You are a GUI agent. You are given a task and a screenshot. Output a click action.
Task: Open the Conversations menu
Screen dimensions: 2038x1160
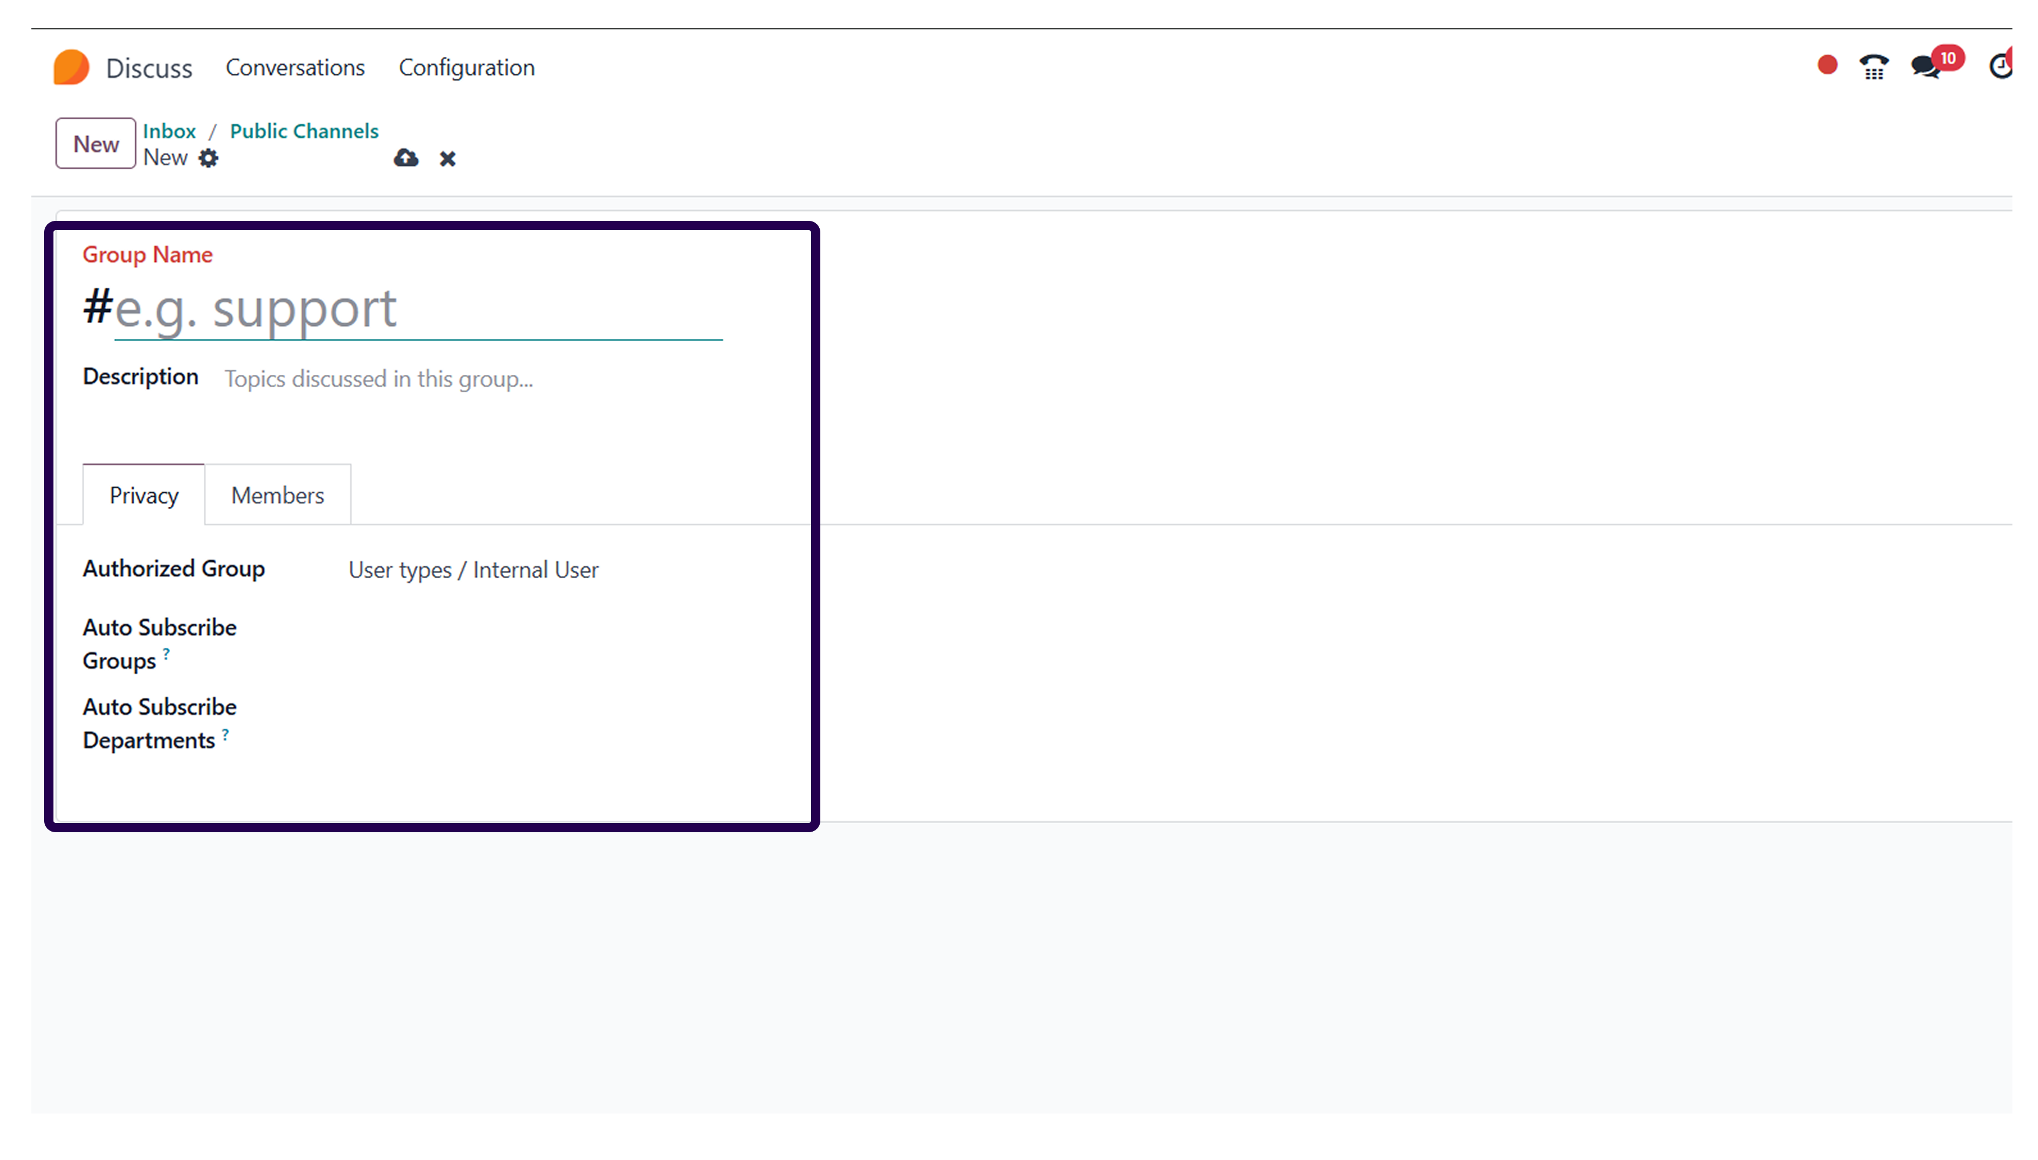295,68
